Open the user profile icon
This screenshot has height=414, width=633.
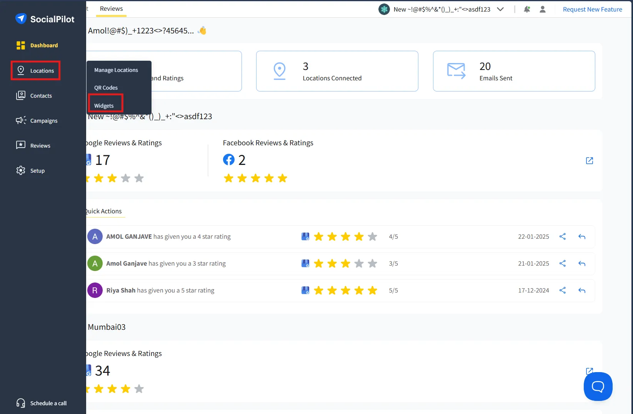tap(543, 9)
